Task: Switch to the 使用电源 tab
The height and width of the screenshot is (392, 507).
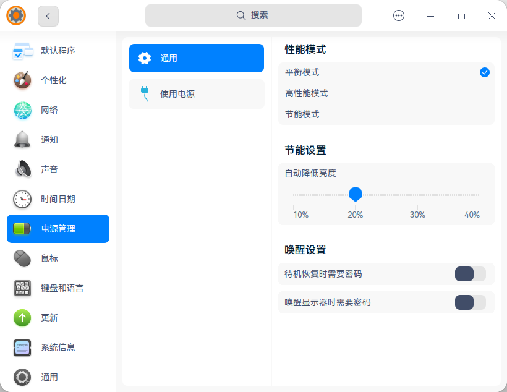Action: pos(196,93)
